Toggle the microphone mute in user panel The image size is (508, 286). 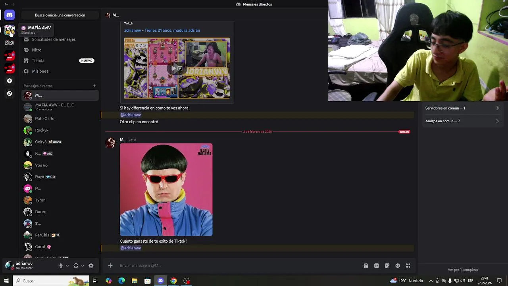point(61,265)
